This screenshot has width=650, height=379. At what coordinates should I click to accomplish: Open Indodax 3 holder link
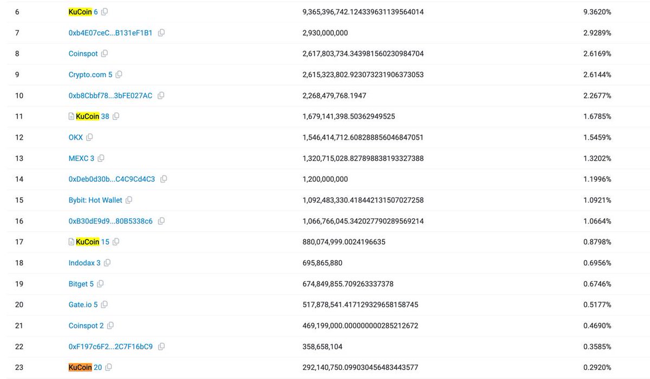point(84,263)
